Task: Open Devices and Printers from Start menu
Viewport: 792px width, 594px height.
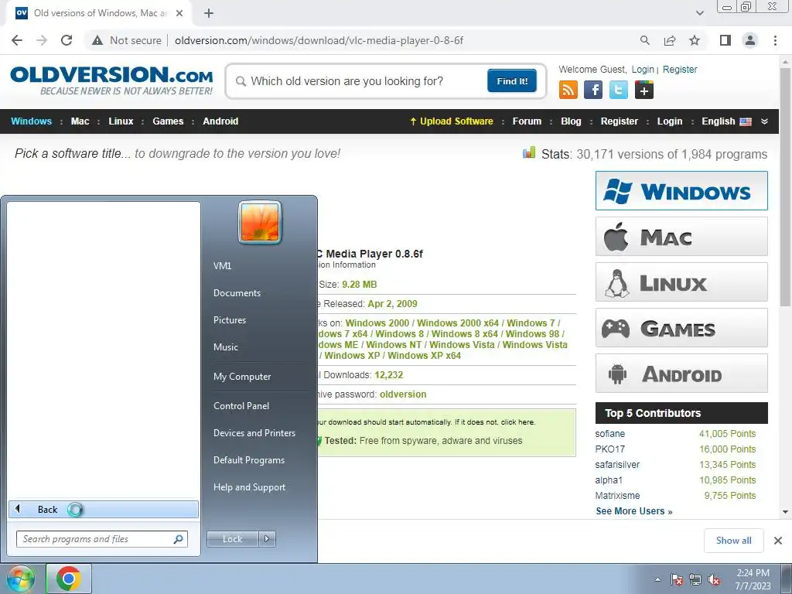Action: pos(254,433)
